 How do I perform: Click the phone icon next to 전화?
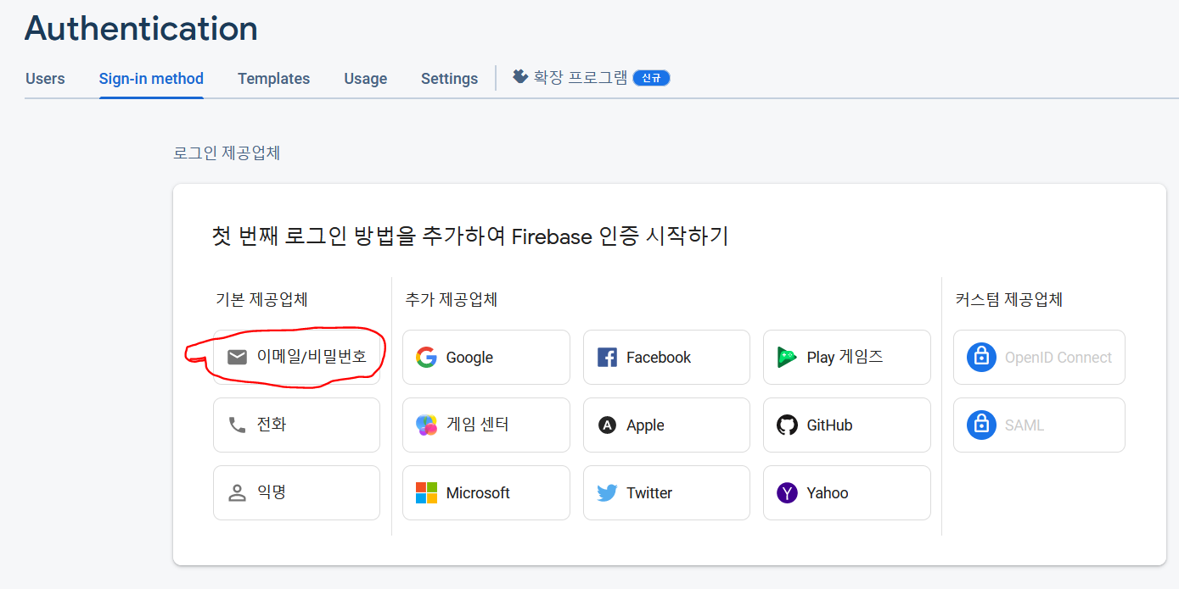tap(237, 425)
